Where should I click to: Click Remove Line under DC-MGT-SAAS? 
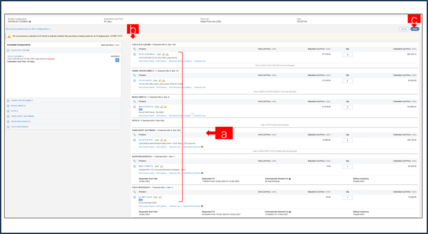pyautogui.click(x=175, y=206)
